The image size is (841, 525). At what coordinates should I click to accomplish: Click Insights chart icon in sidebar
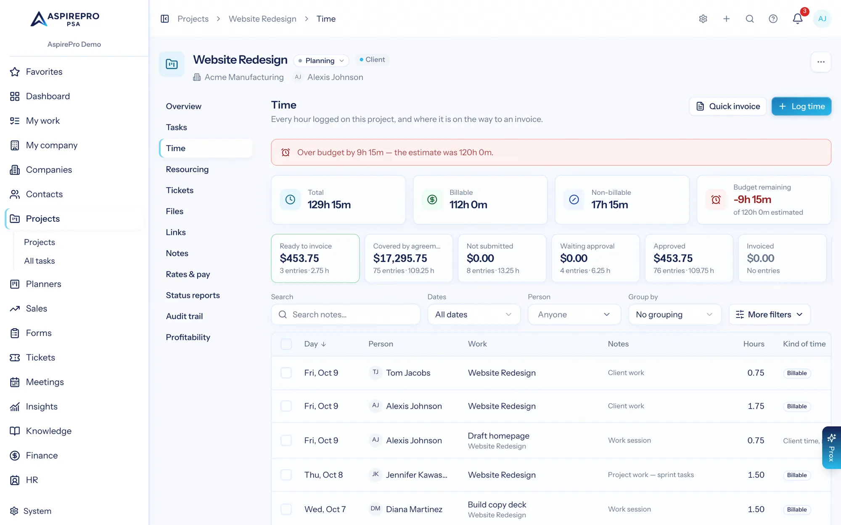(15, 407)
